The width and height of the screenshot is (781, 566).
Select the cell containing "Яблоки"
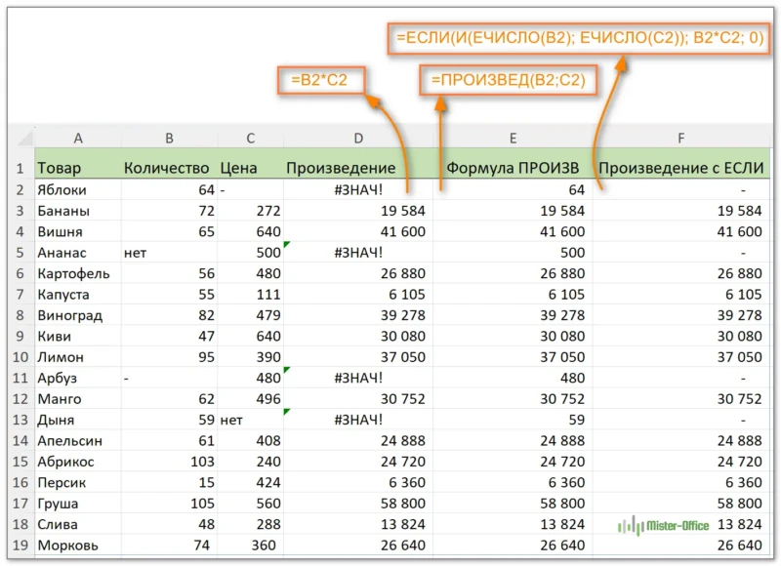click(x=77, y=190)
